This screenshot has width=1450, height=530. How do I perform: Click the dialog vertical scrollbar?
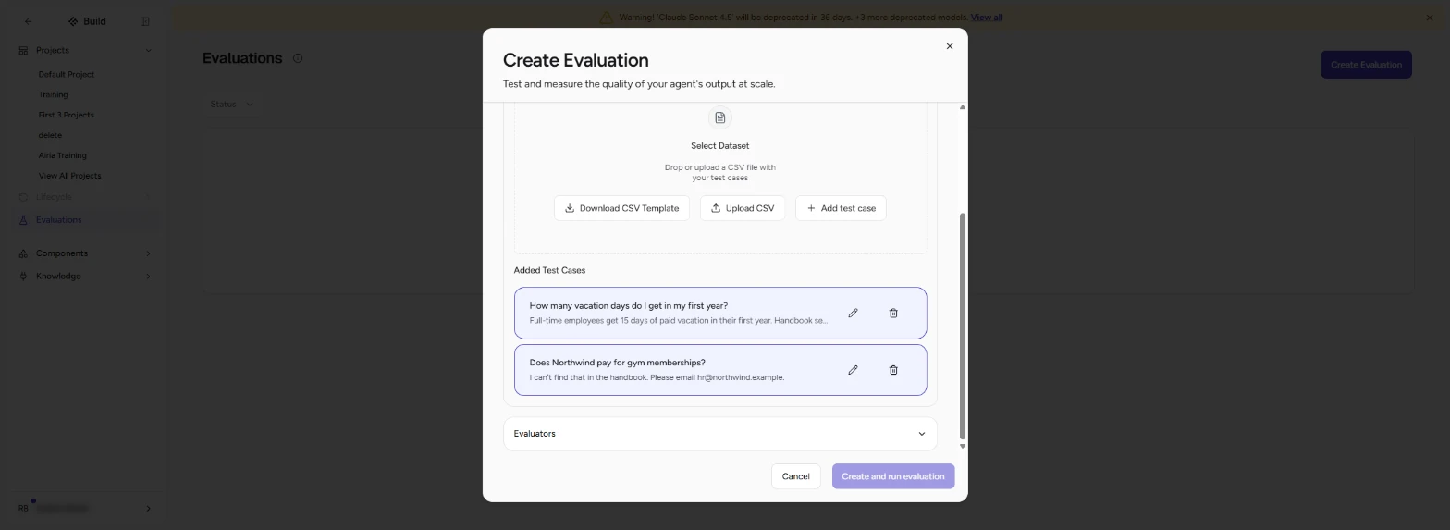click(963, 326)
